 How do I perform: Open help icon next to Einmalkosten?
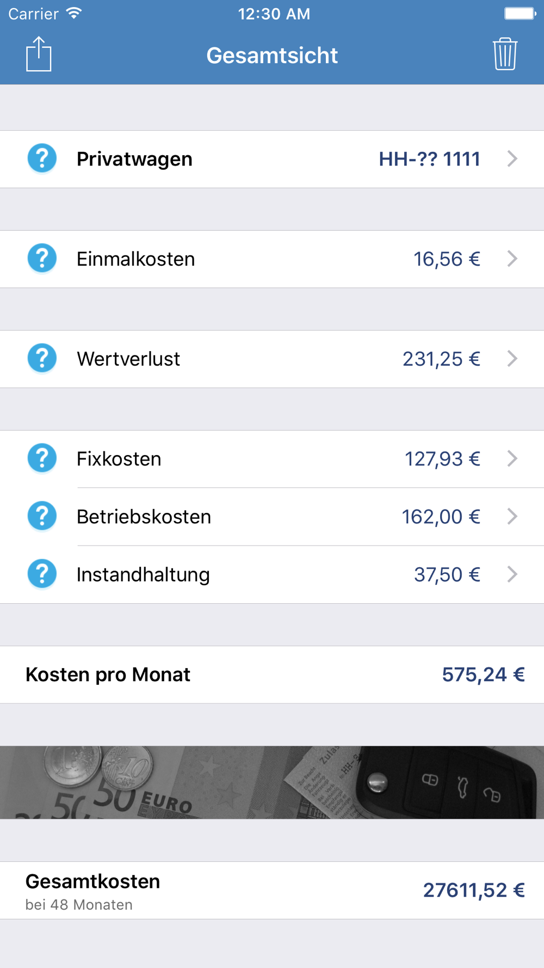[x=42, y=259]
